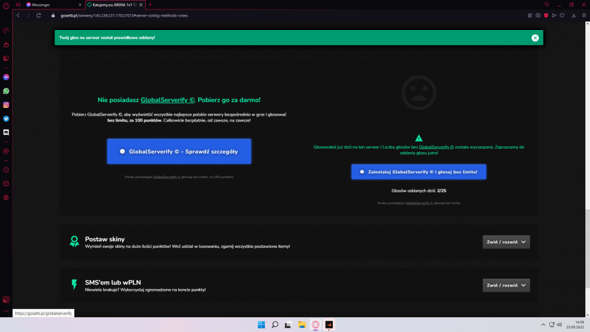Expand SMS'em lub wPLN section dropdown

506,285
